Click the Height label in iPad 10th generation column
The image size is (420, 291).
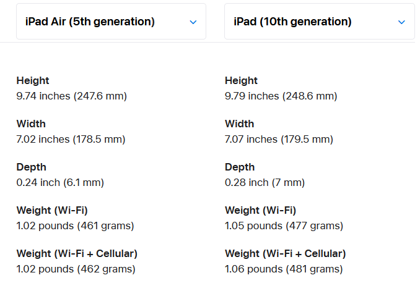coord(241,80)
